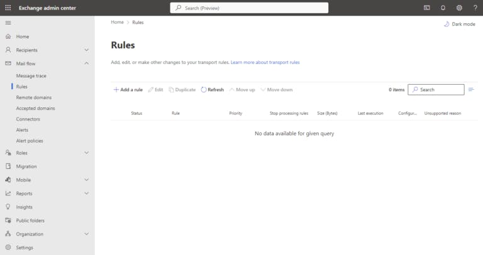This screenshot has width=483, height=255.
Task: Click the top Search (Preview) box
Action: click(x=249, y=8)
